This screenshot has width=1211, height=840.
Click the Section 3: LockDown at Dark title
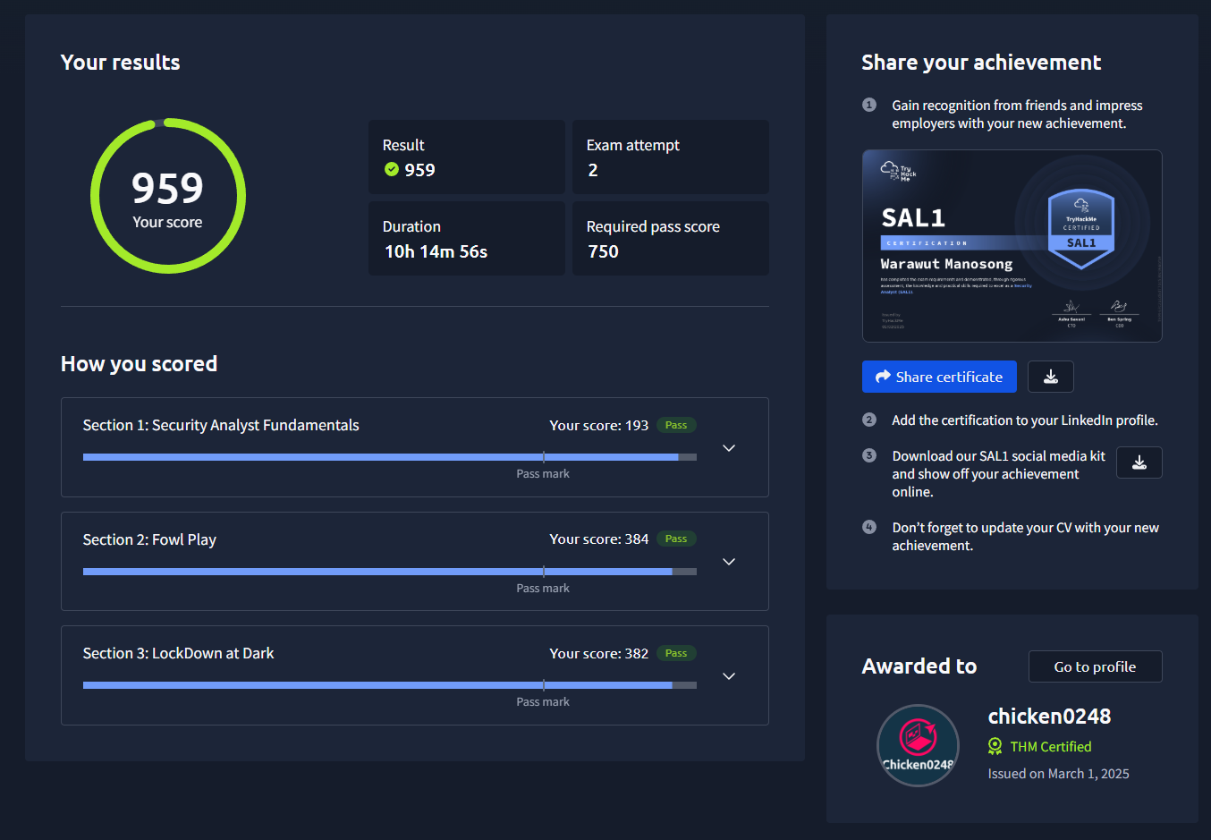[x=178, y=653]
